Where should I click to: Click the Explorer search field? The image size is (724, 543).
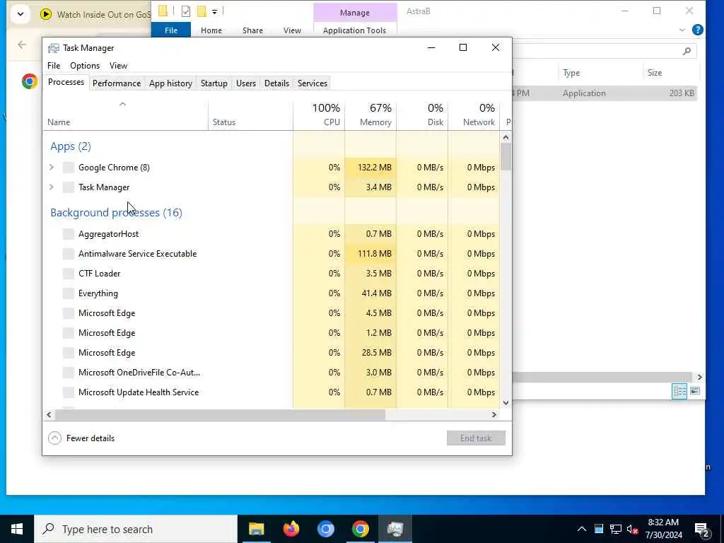pos(605,51)
